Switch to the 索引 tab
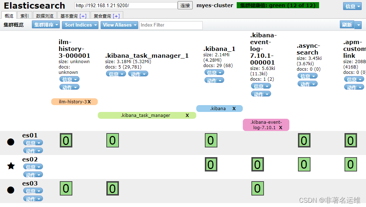 tap(24, 16)
